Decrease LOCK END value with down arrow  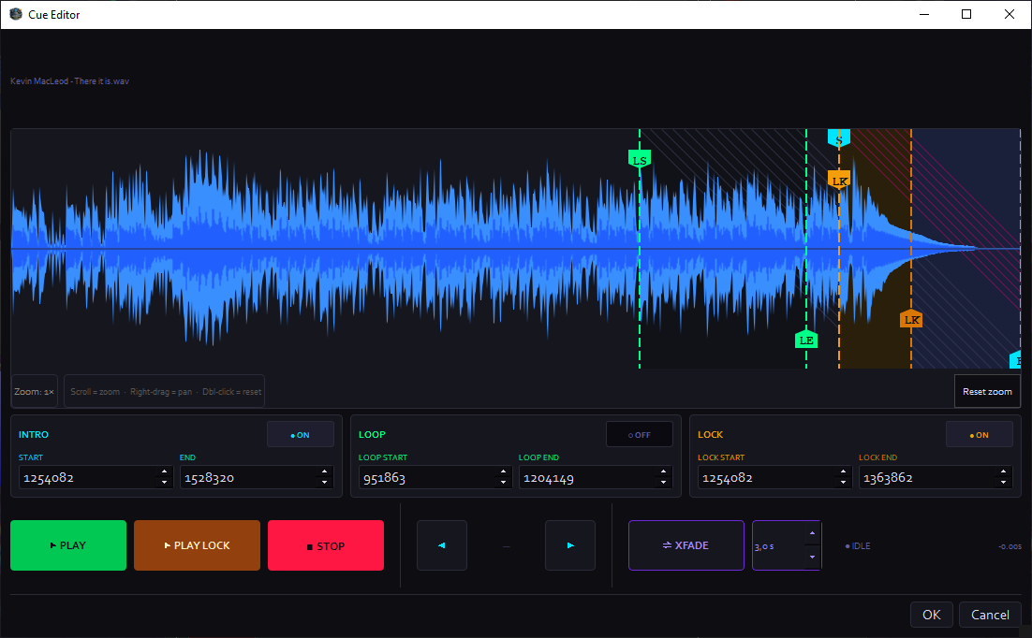[x=1003, y=483]
